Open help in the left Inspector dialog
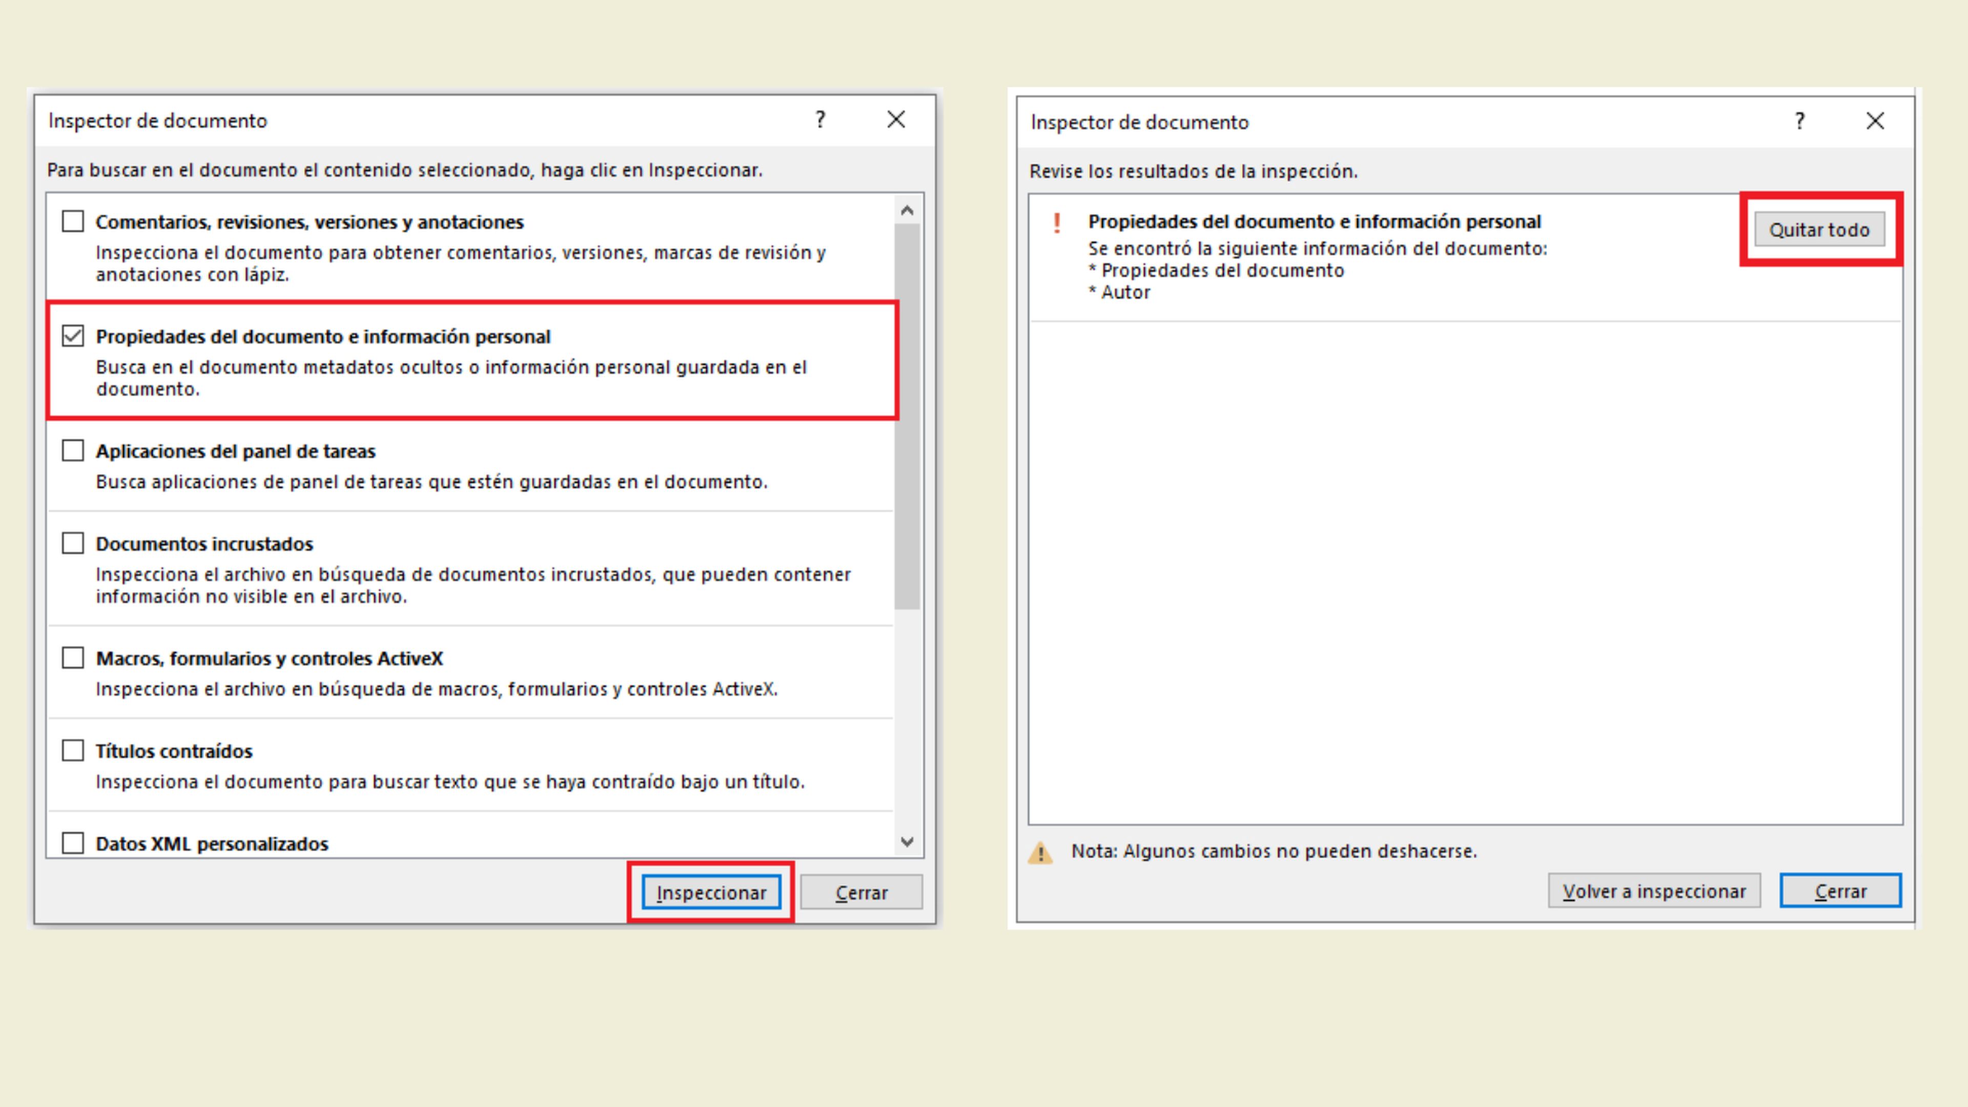Screen dimensions: 1968x1107 pos(820,119)
